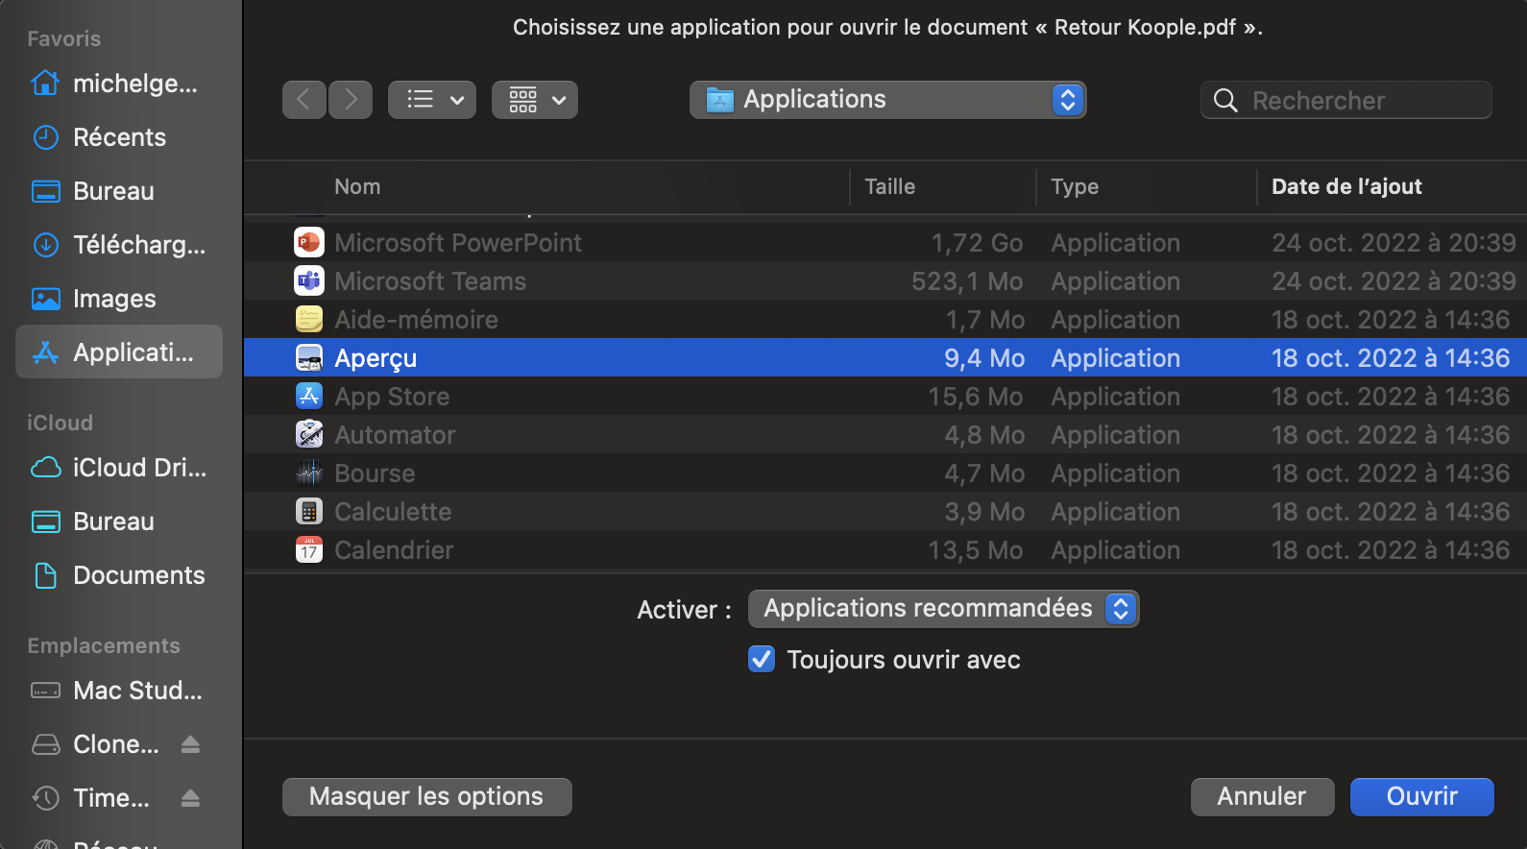Screen dimensions: 1527x849
Task: Click the Microsoft Teams app icon
Action: tap(308, 280)
